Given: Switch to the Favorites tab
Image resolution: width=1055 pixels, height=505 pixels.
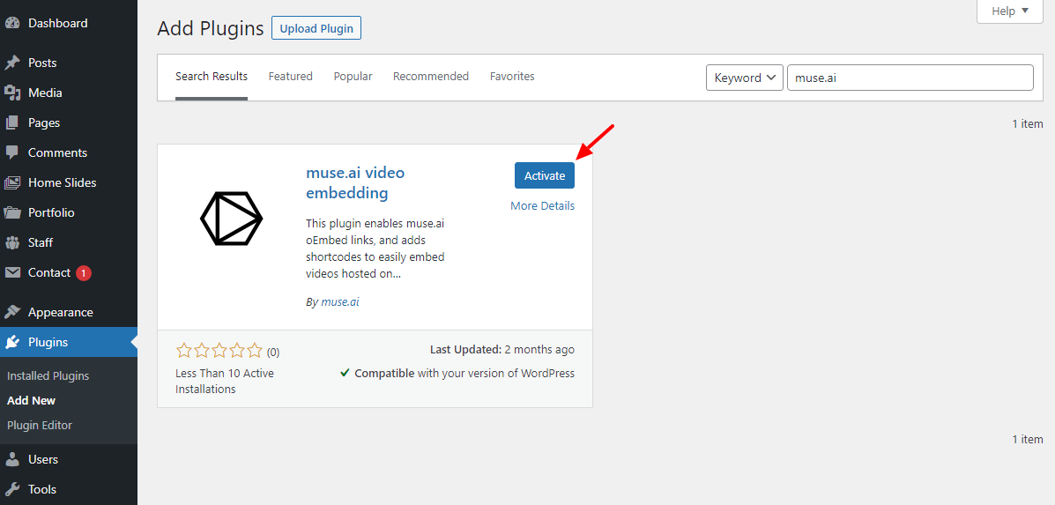Looking at the screenshot, I should coord(512,77).
